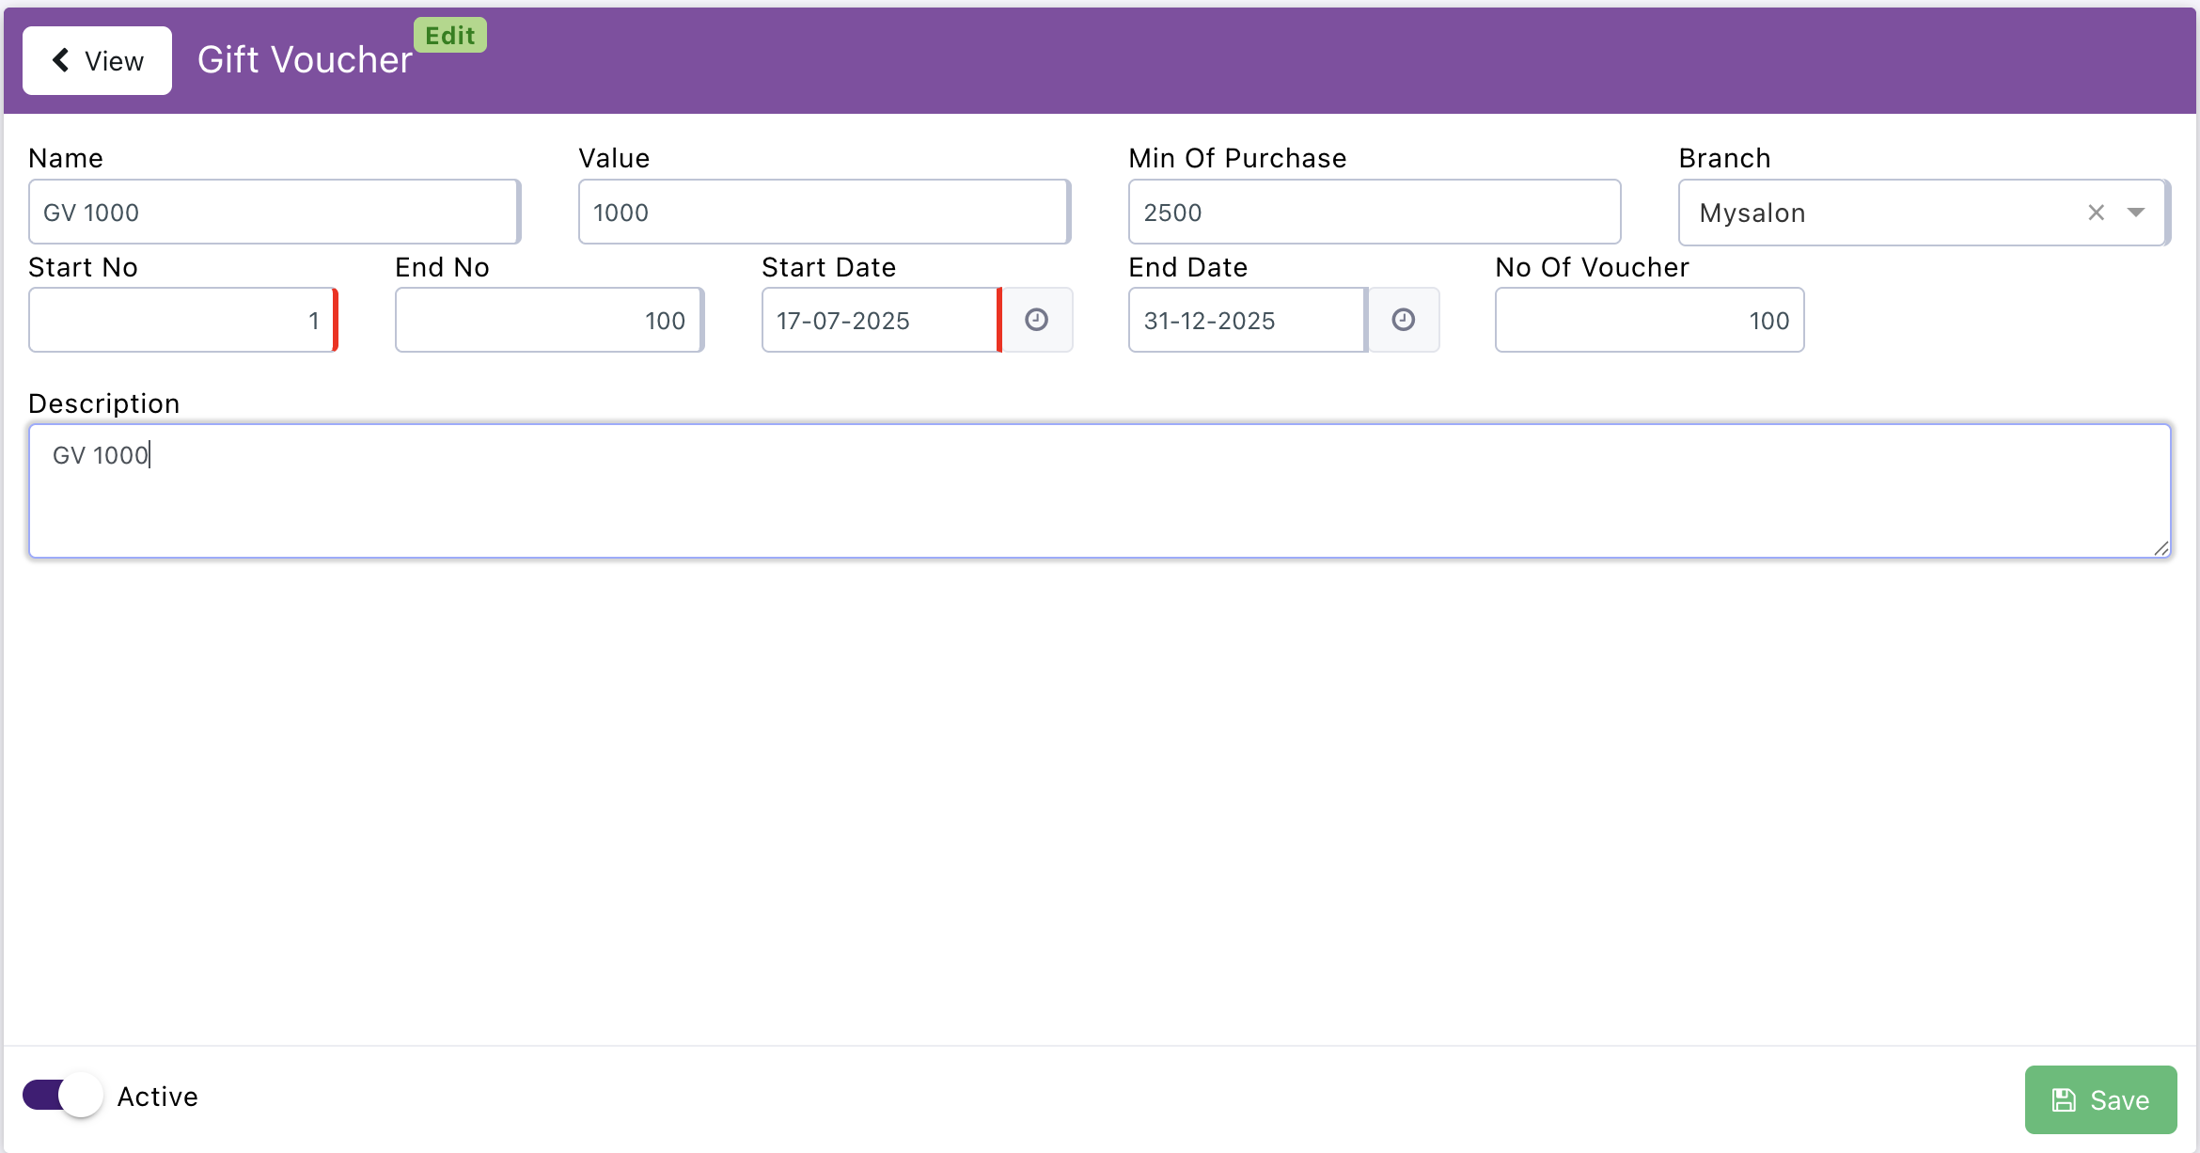
Task: Go back with the View button
Action: coord(97,61)
